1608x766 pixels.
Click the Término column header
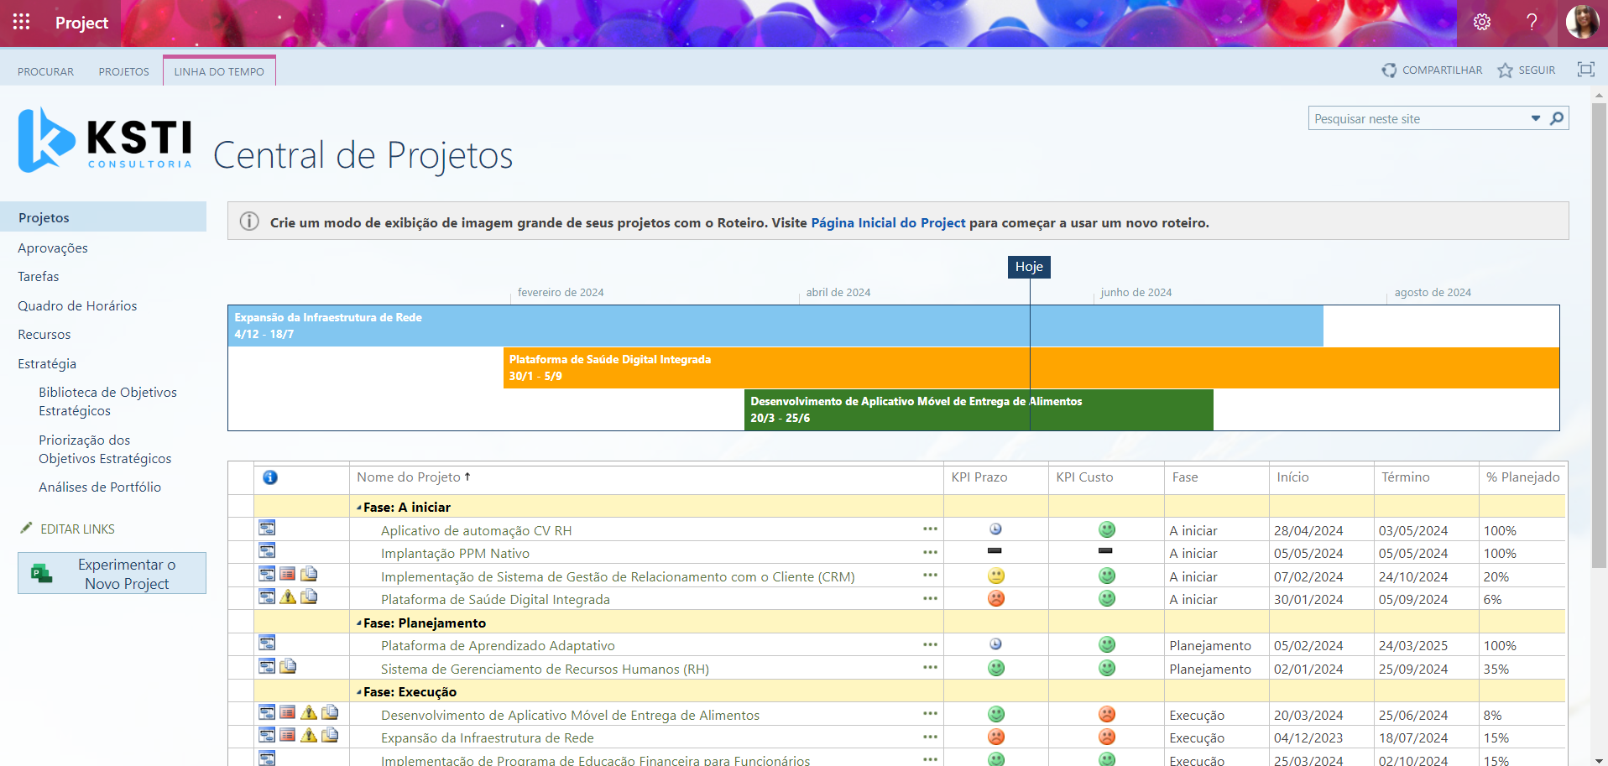pos(1405,477)
